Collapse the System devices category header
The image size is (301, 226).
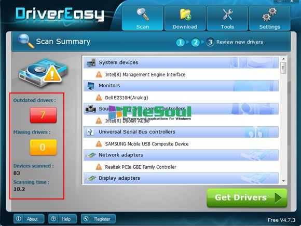(181, 62)
